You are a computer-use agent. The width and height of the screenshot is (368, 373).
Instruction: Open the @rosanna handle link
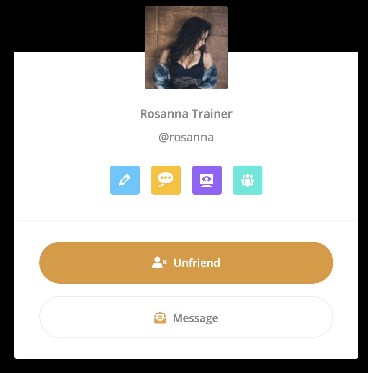(x=186, y=137)
